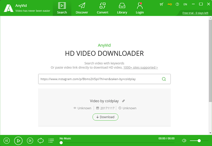Screen dimensions: 212x146
Task: Click the play button in player bar
Action: point(18,141)
